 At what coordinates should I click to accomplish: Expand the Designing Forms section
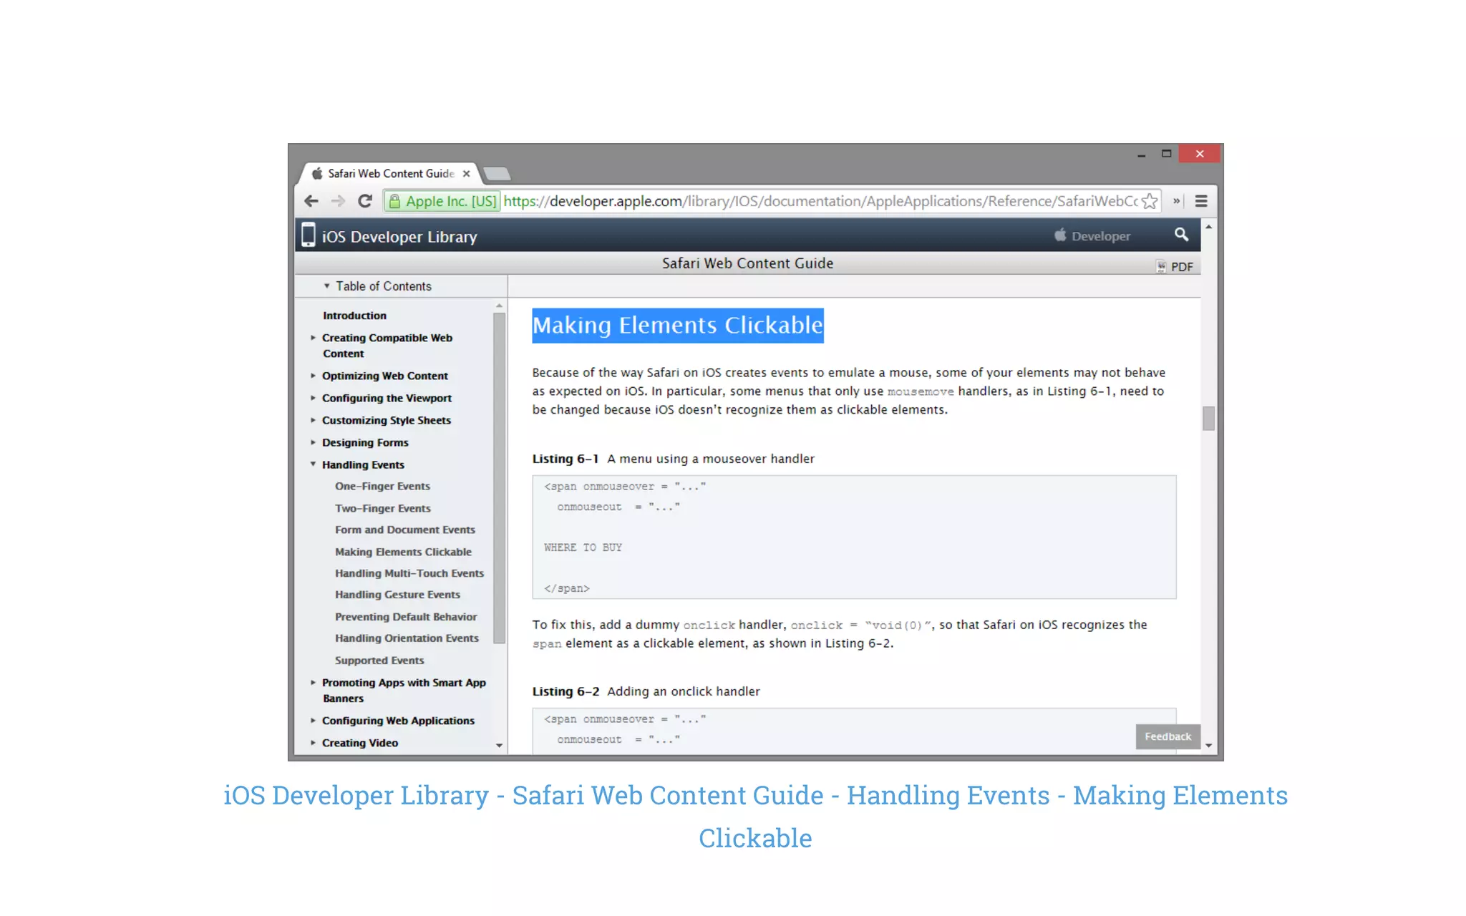point(313,442)
